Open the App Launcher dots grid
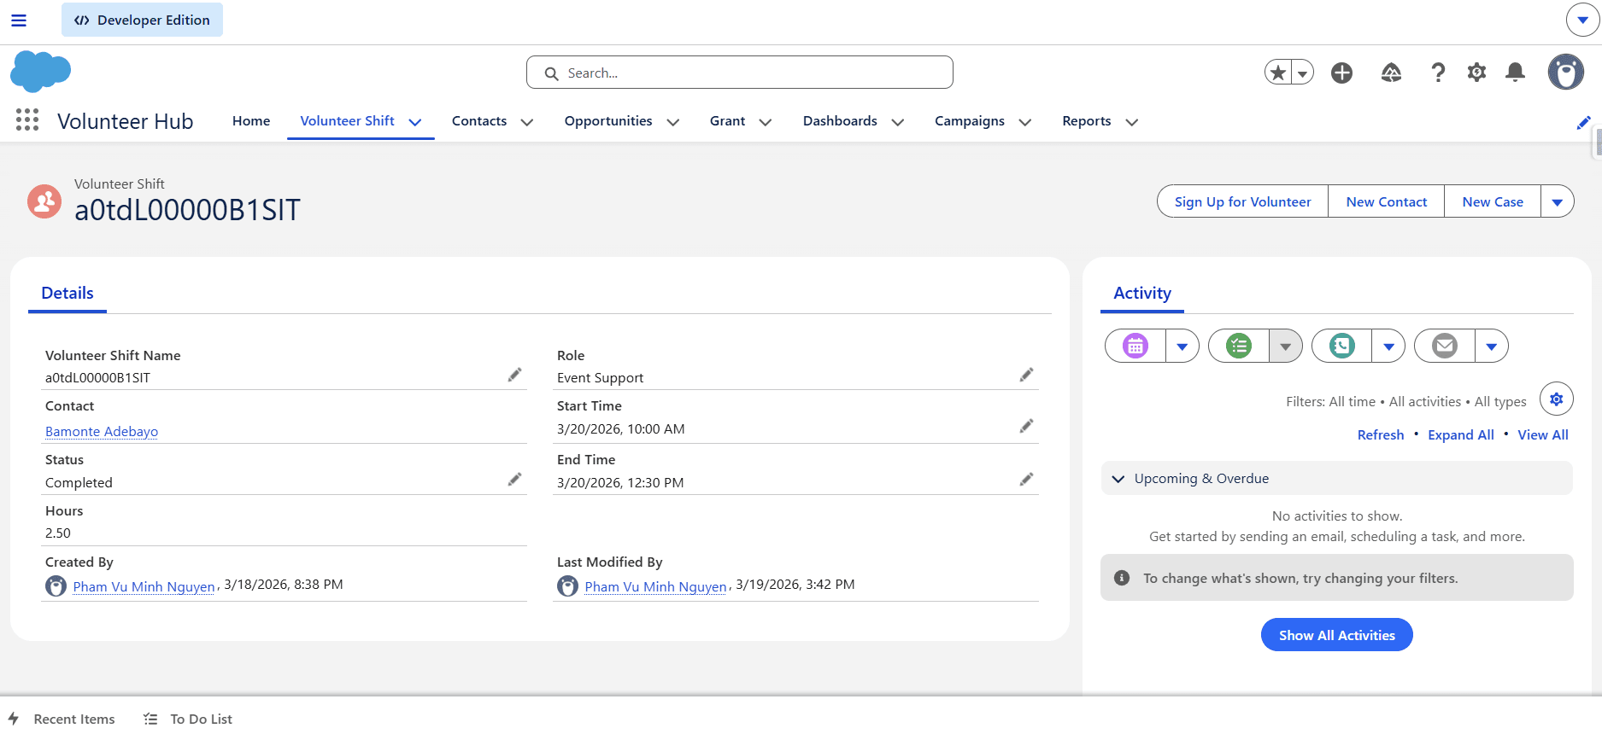Screen dimensions: 1602x734 (27, 120)
